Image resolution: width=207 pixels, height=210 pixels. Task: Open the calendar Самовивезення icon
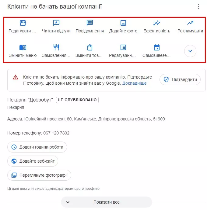click(156, 47)
